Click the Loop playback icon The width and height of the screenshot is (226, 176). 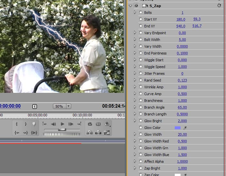pyautogui.click(x=90, y=124)
